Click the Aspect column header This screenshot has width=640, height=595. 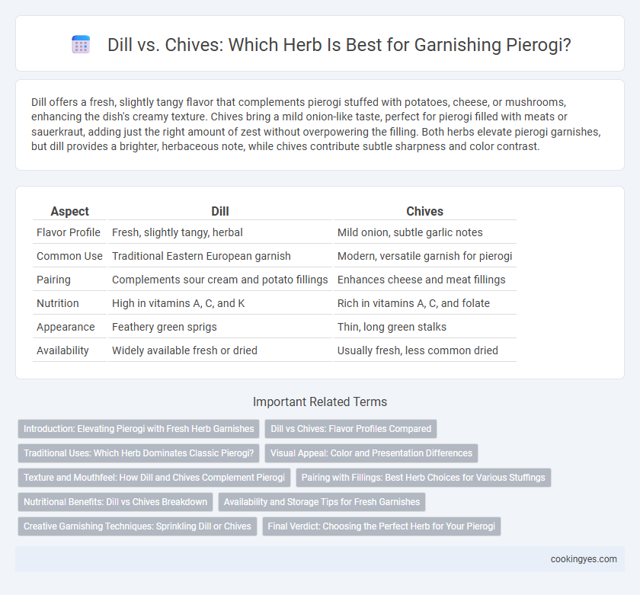[70, 211]
